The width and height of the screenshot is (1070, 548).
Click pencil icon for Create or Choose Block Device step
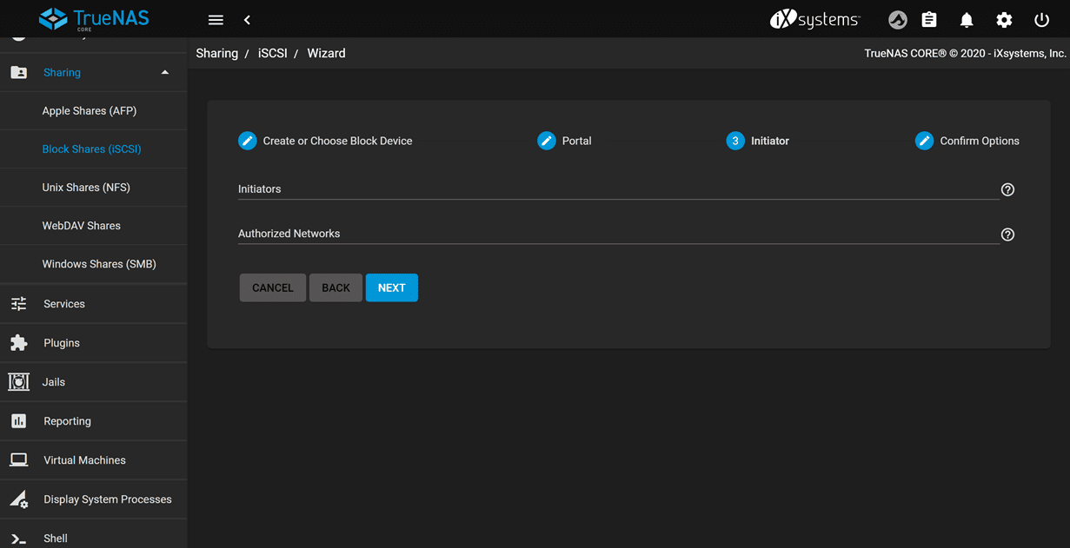[248, 141]
